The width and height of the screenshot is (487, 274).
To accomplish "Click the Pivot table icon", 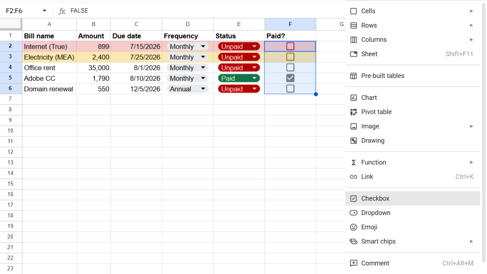I will [353, 112].
